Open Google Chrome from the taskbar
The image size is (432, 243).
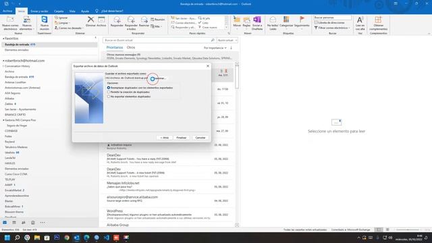pyautogui.click(x=67, y=238)
